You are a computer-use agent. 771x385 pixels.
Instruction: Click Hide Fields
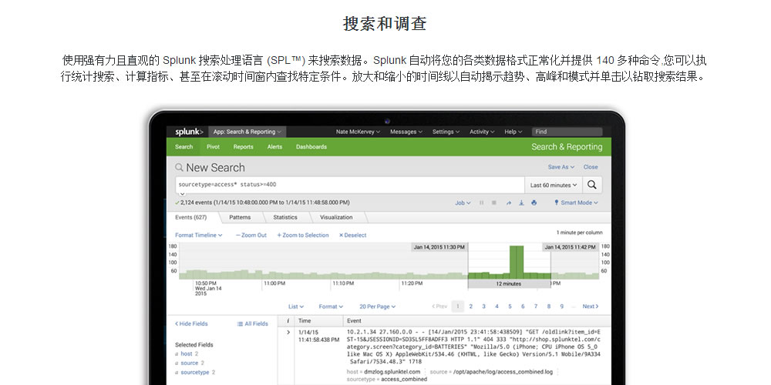tap(191, 323)
